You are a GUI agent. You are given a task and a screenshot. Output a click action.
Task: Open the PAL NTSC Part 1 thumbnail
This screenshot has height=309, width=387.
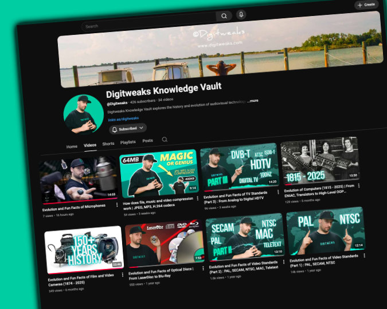tap(326, 231)
